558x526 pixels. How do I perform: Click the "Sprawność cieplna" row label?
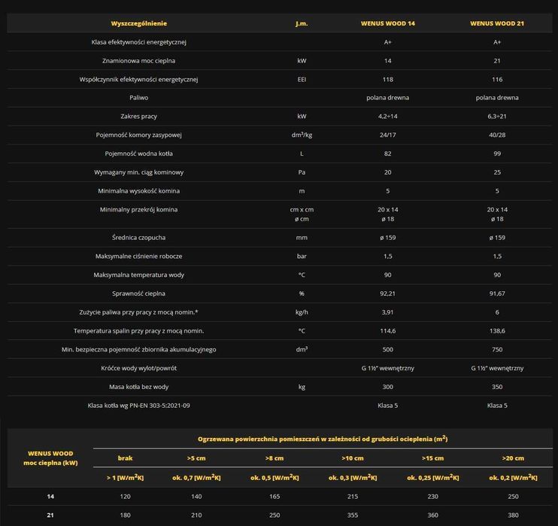pyautogui.click(x=139, y=293)
